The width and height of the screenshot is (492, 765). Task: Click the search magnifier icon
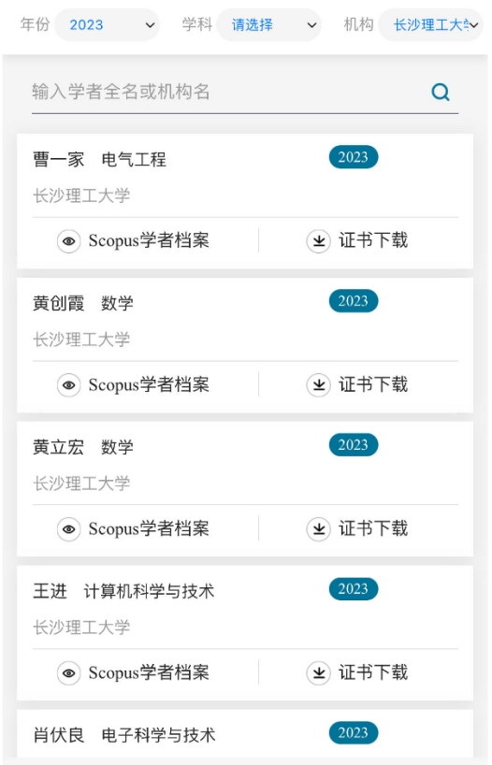point(441,92)
